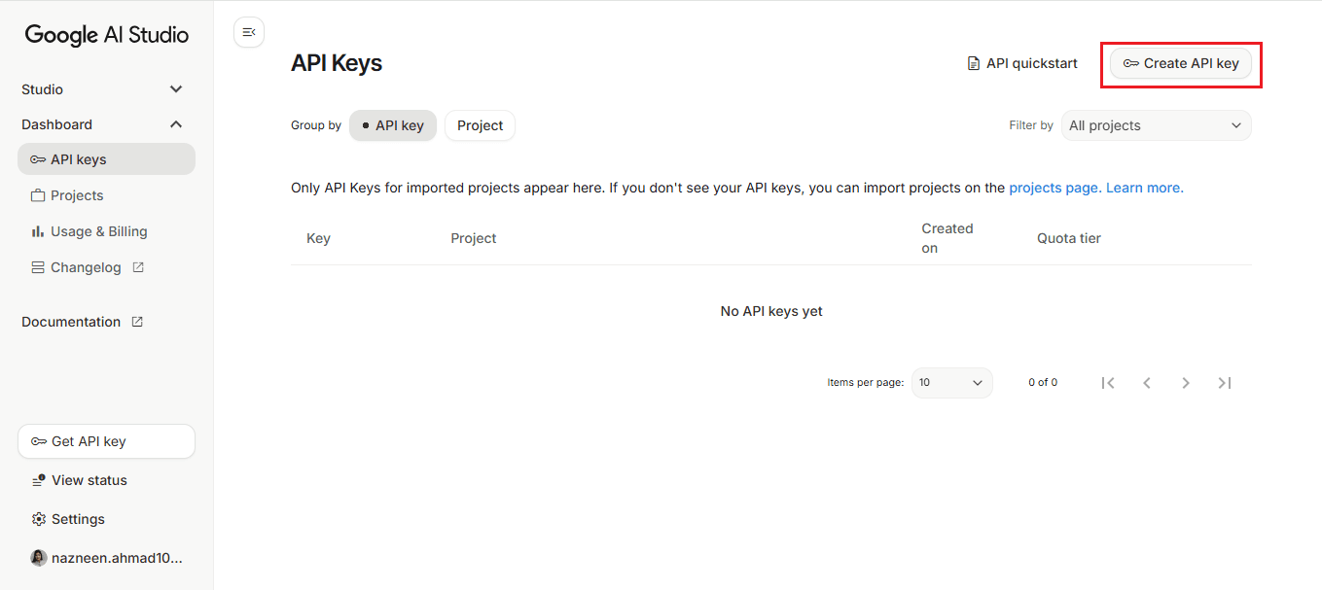Click the API Keys page heading
The height and width of the screenshot is (590, 1322).
[337, 63]
